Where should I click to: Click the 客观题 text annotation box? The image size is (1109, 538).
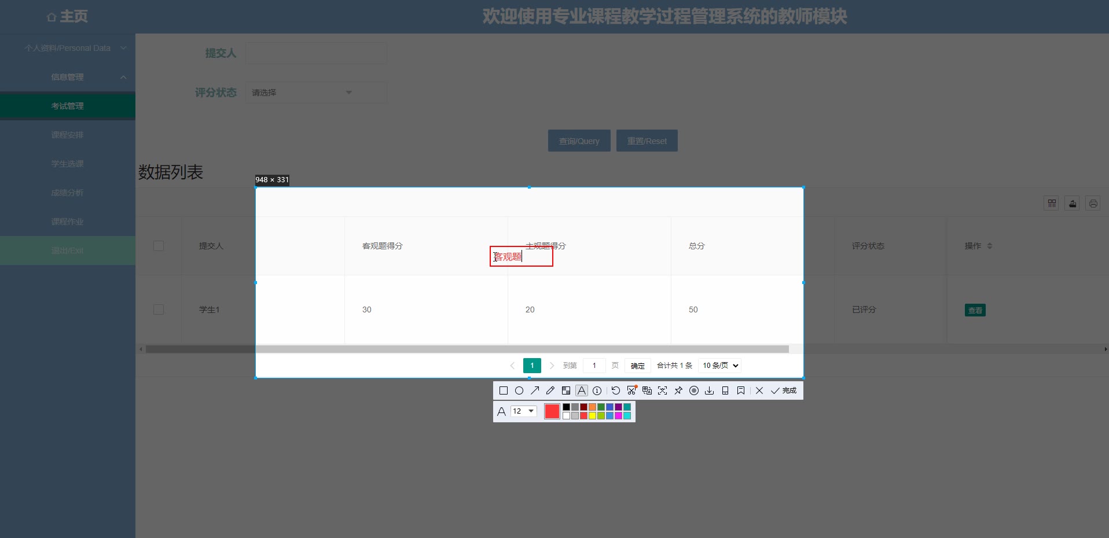(x=522, y=256)
